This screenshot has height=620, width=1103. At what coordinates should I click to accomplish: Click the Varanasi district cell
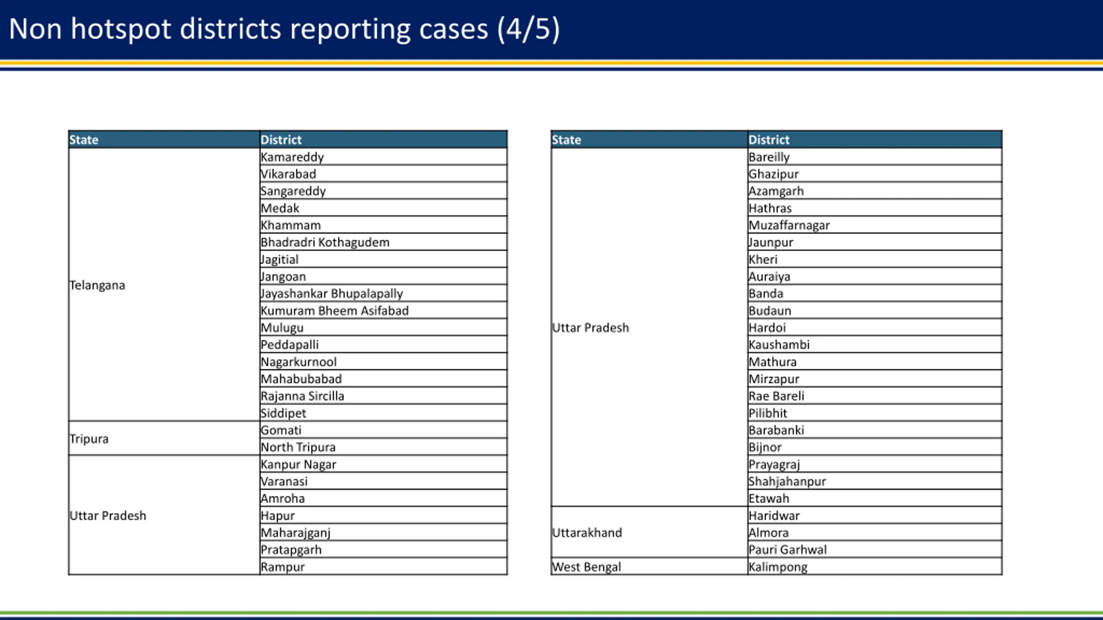click(383, 481)
